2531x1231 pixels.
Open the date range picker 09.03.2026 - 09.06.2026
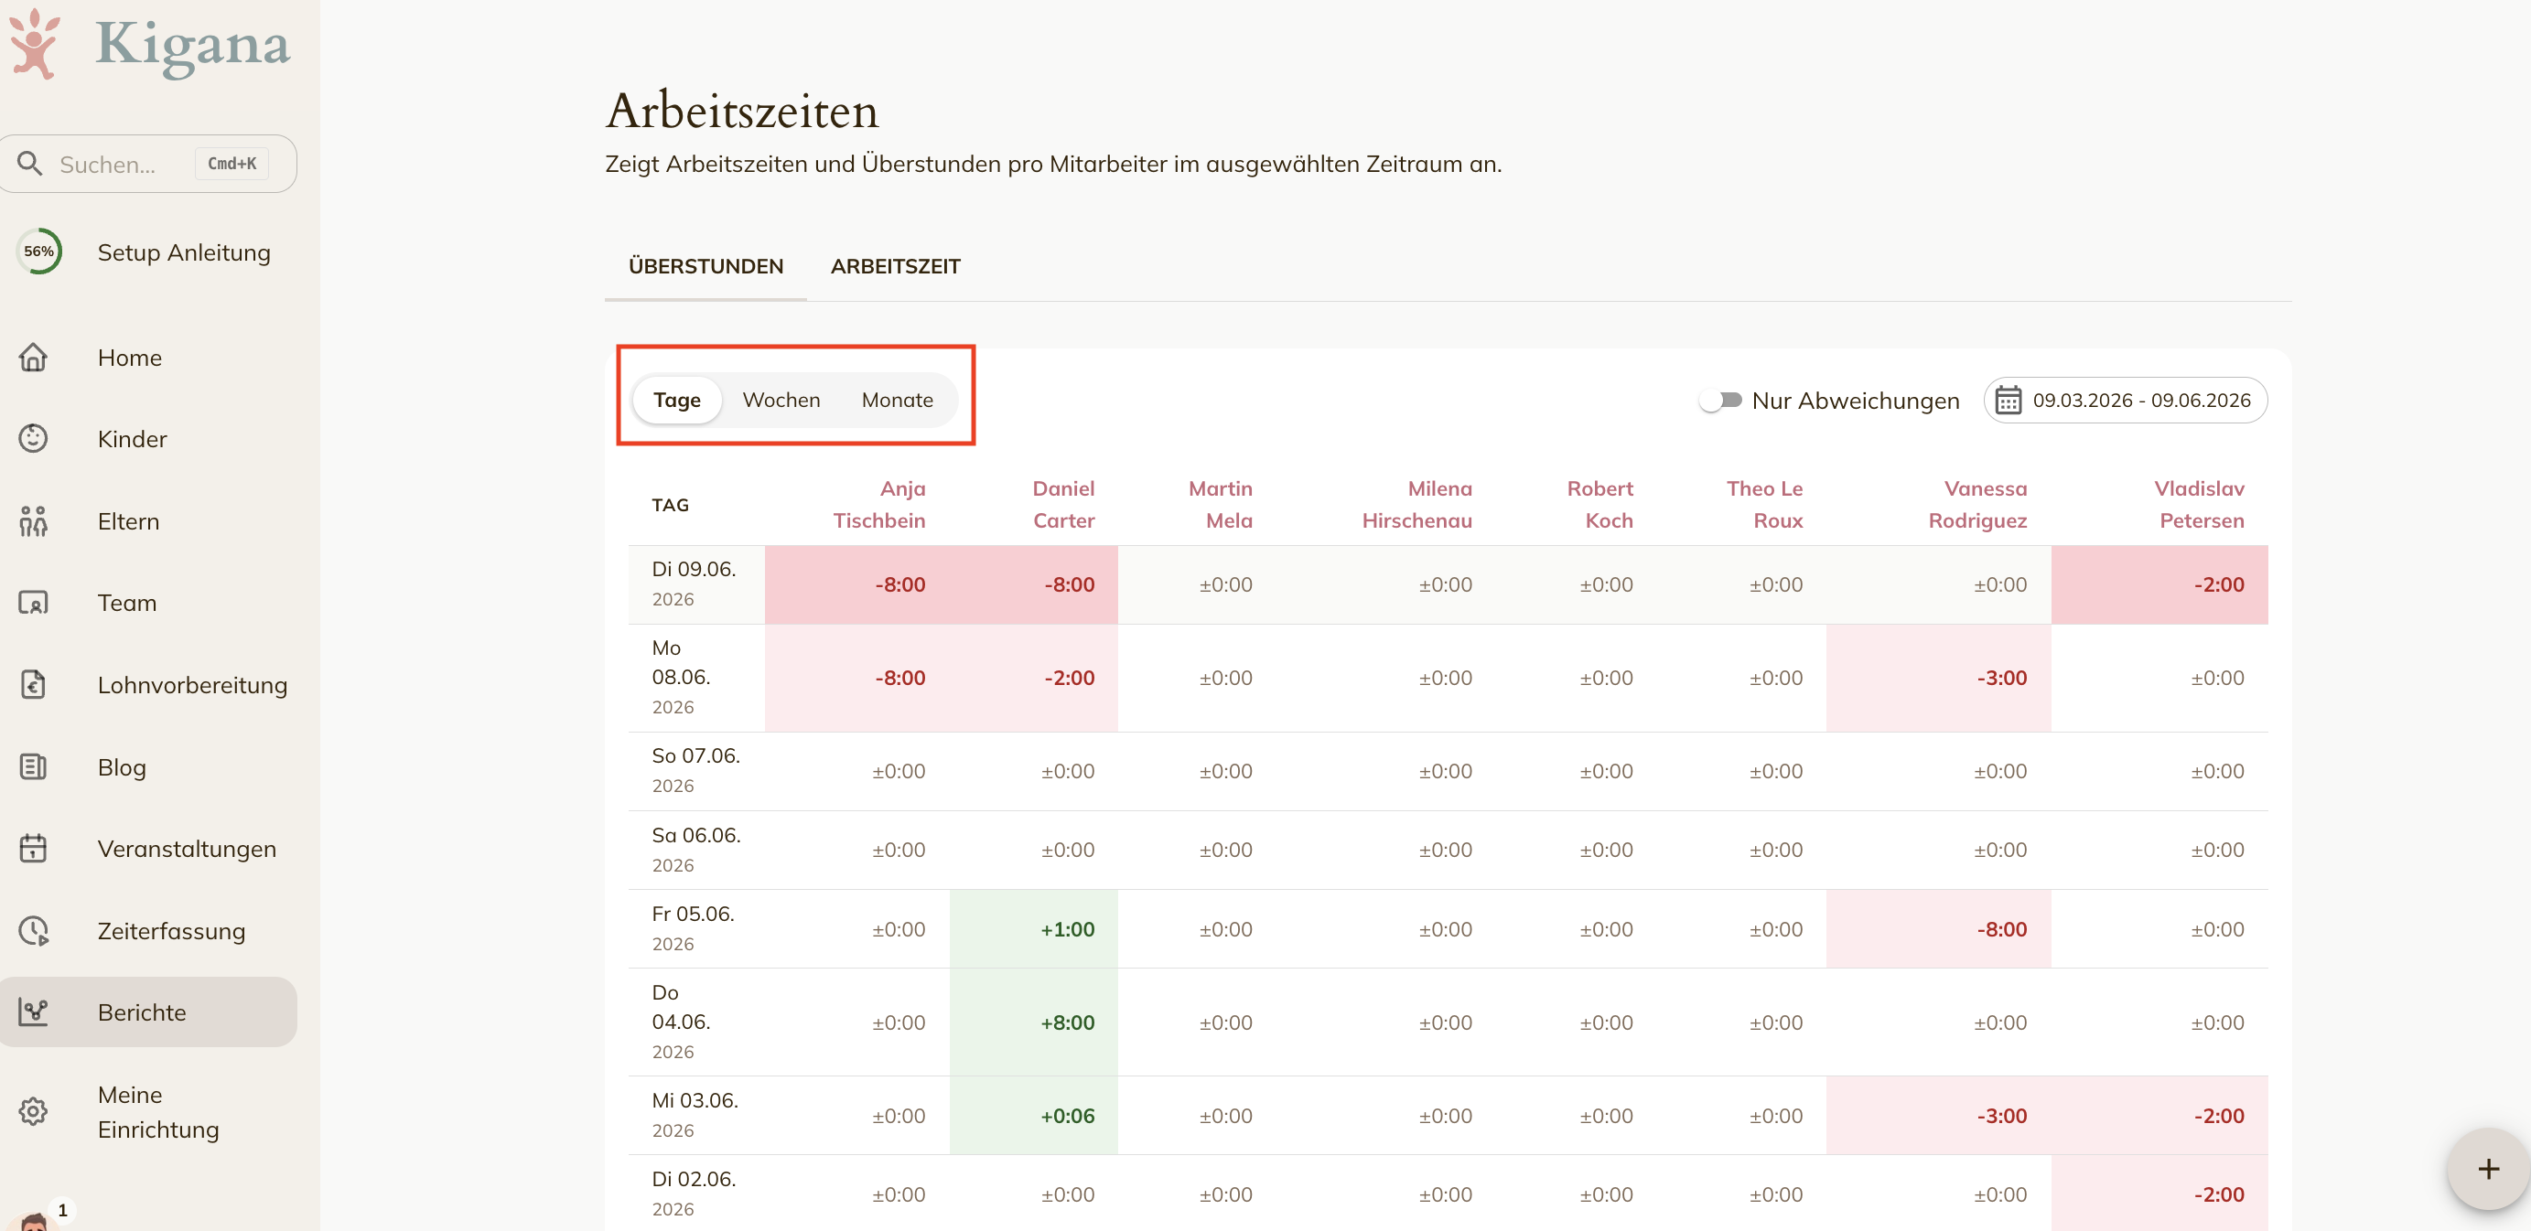point(2124,401)
